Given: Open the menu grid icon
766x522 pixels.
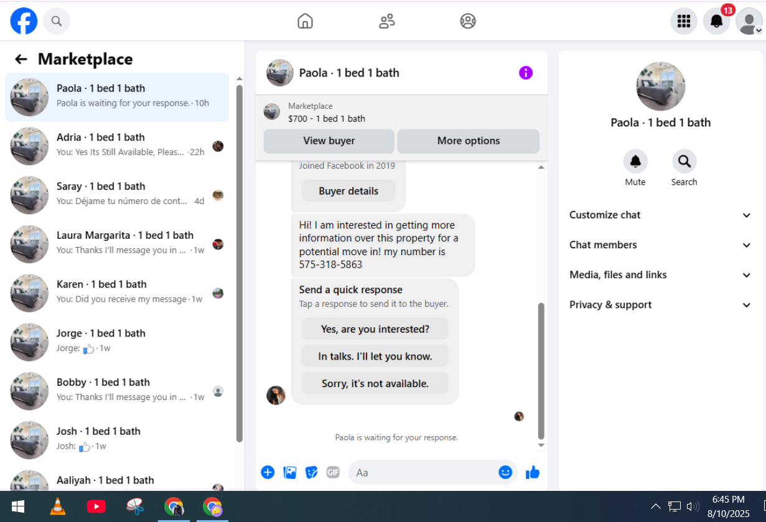Looking at the screenshot, I should pyautogui.click(x=684, y=21).
